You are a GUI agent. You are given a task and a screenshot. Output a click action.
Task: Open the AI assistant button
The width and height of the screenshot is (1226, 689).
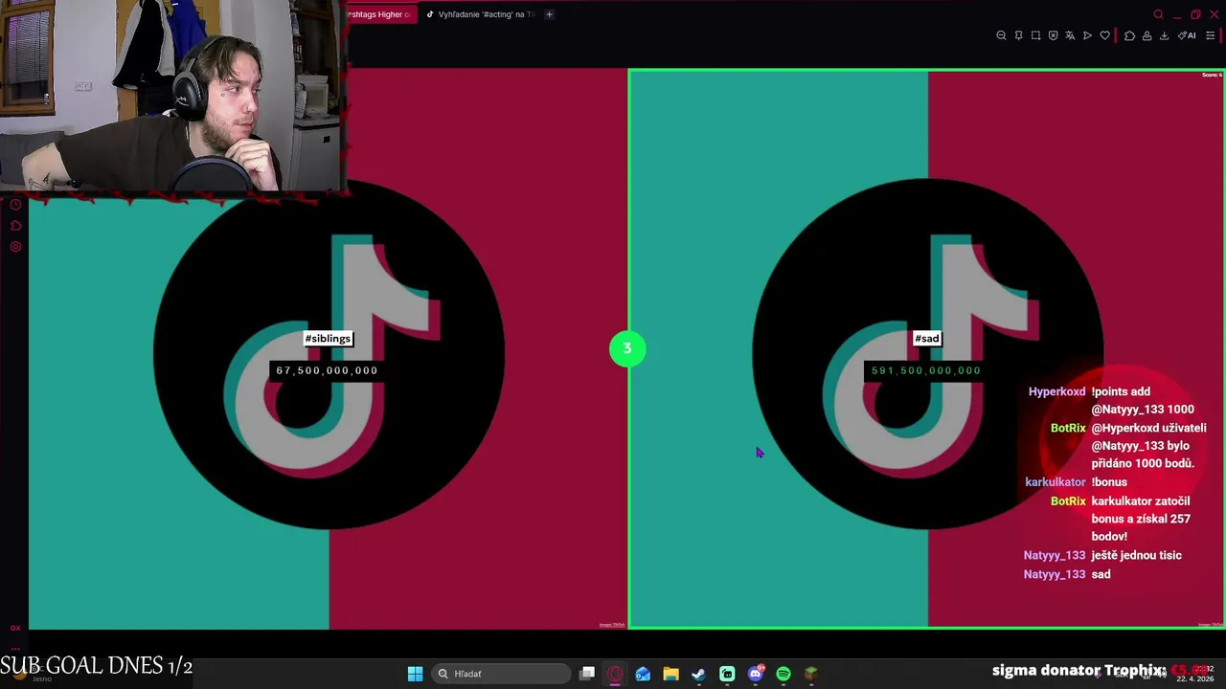(x=1187, y=35)
